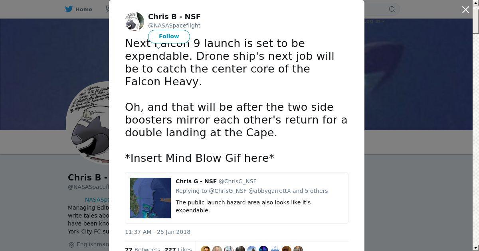
Task: Close the tweet overlay with the X
Action: [x=465, y=10]
